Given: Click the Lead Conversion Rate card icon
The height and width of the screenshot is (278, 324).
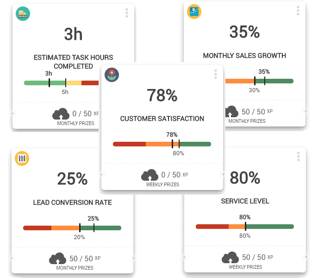Looking at the screenshot, I should pos(22,159).
